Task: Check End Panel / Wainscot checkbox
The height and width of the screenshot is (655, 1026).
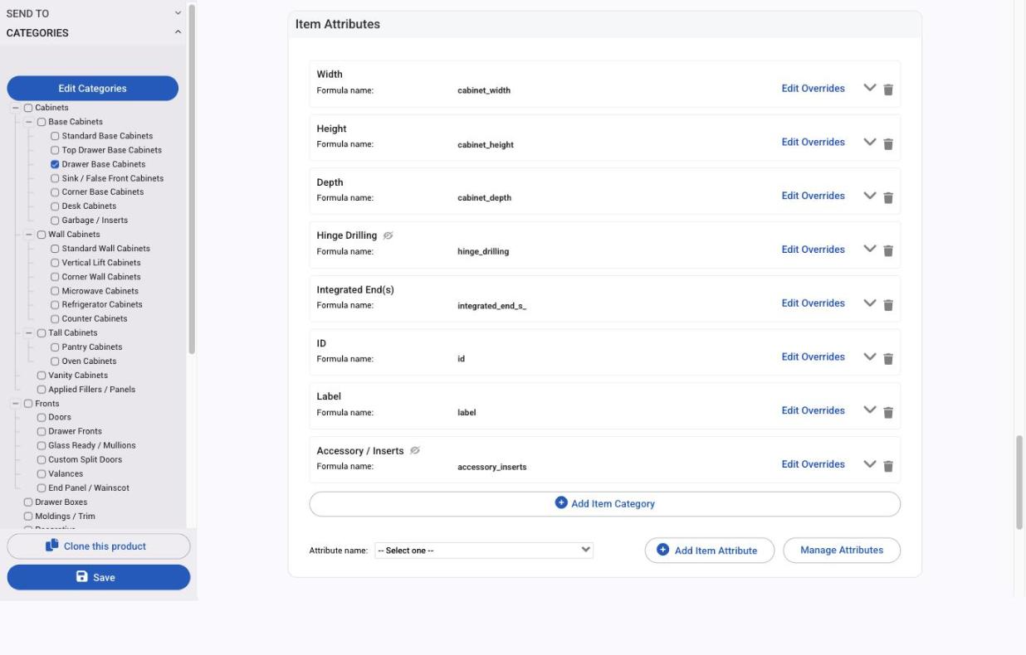Action: [42, 488]
